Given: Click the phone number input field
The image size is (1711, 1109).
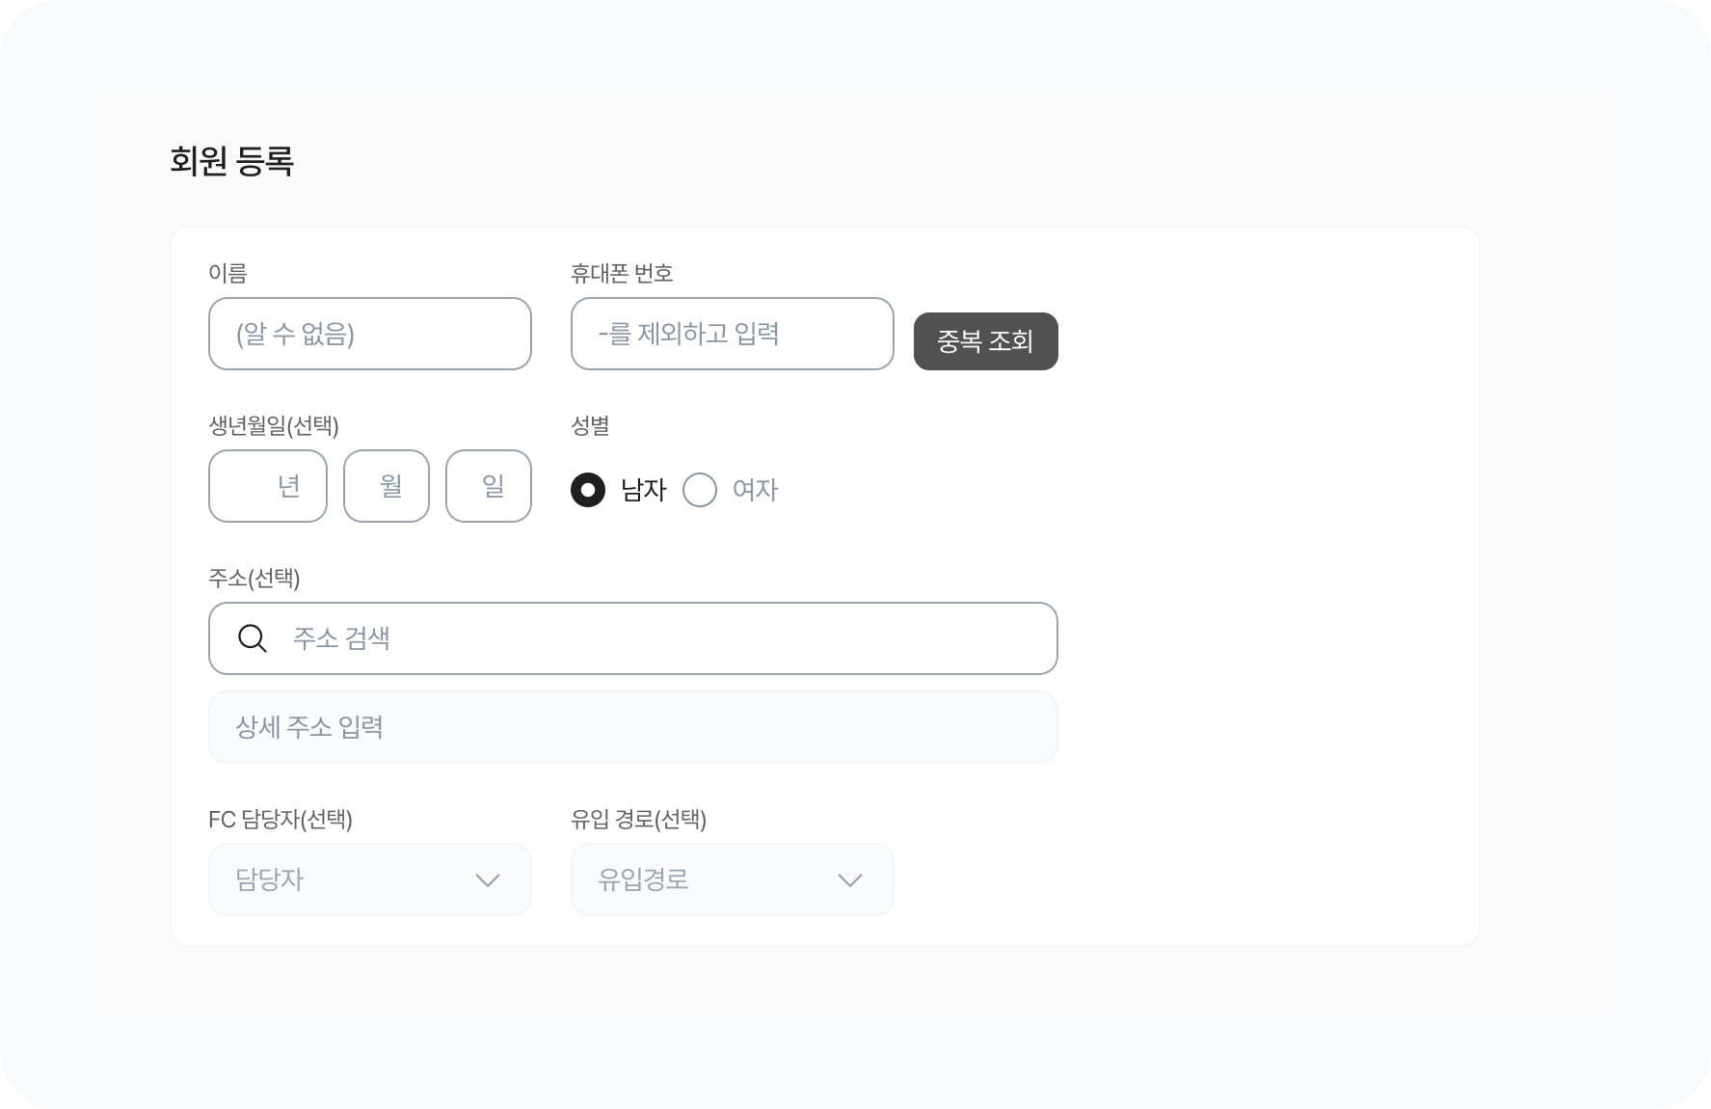Looking at the screenshot, I should [733, 334].
